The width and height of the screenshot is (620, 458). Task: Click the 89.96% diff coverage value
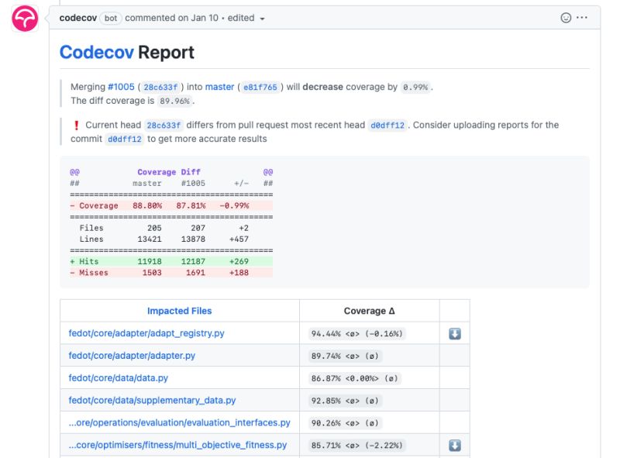(x=174, y=101)
